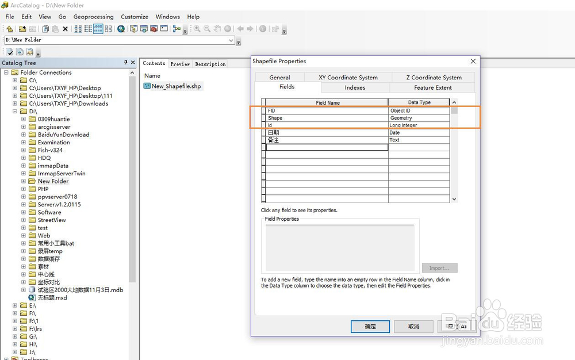Switch to the Preview tab
The width and height of the screenshot is (575, 360).
pos(180,64)
